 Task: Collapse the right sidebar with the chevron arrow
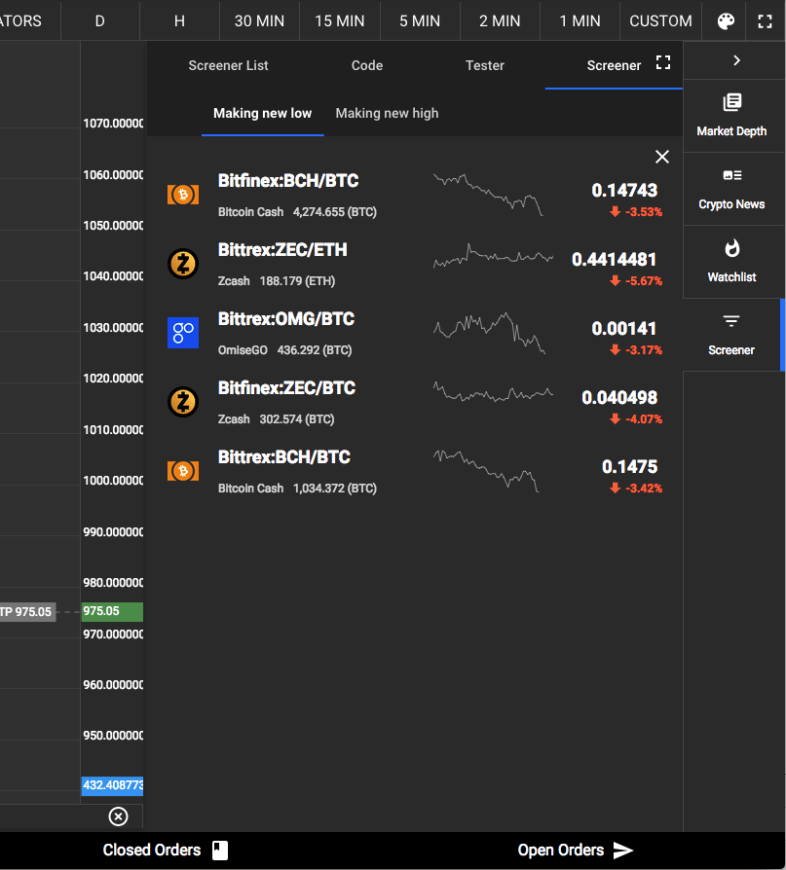tap(736, 60)
